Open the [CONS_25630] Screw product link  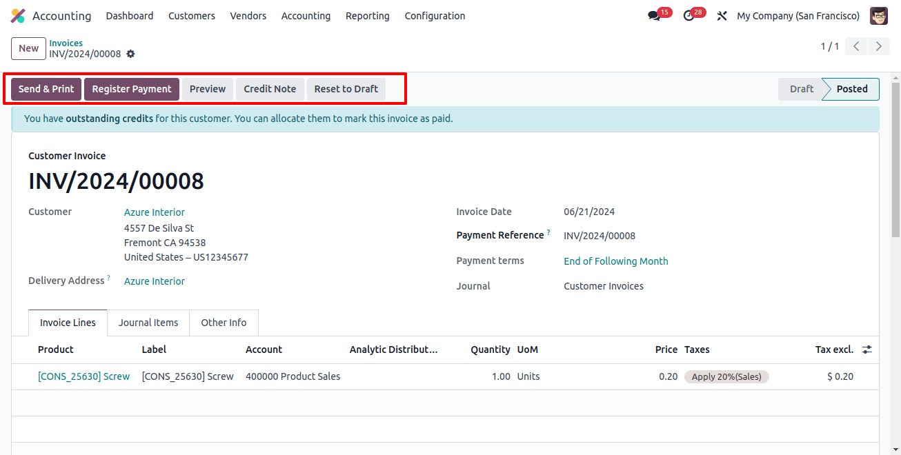point(84,376)
